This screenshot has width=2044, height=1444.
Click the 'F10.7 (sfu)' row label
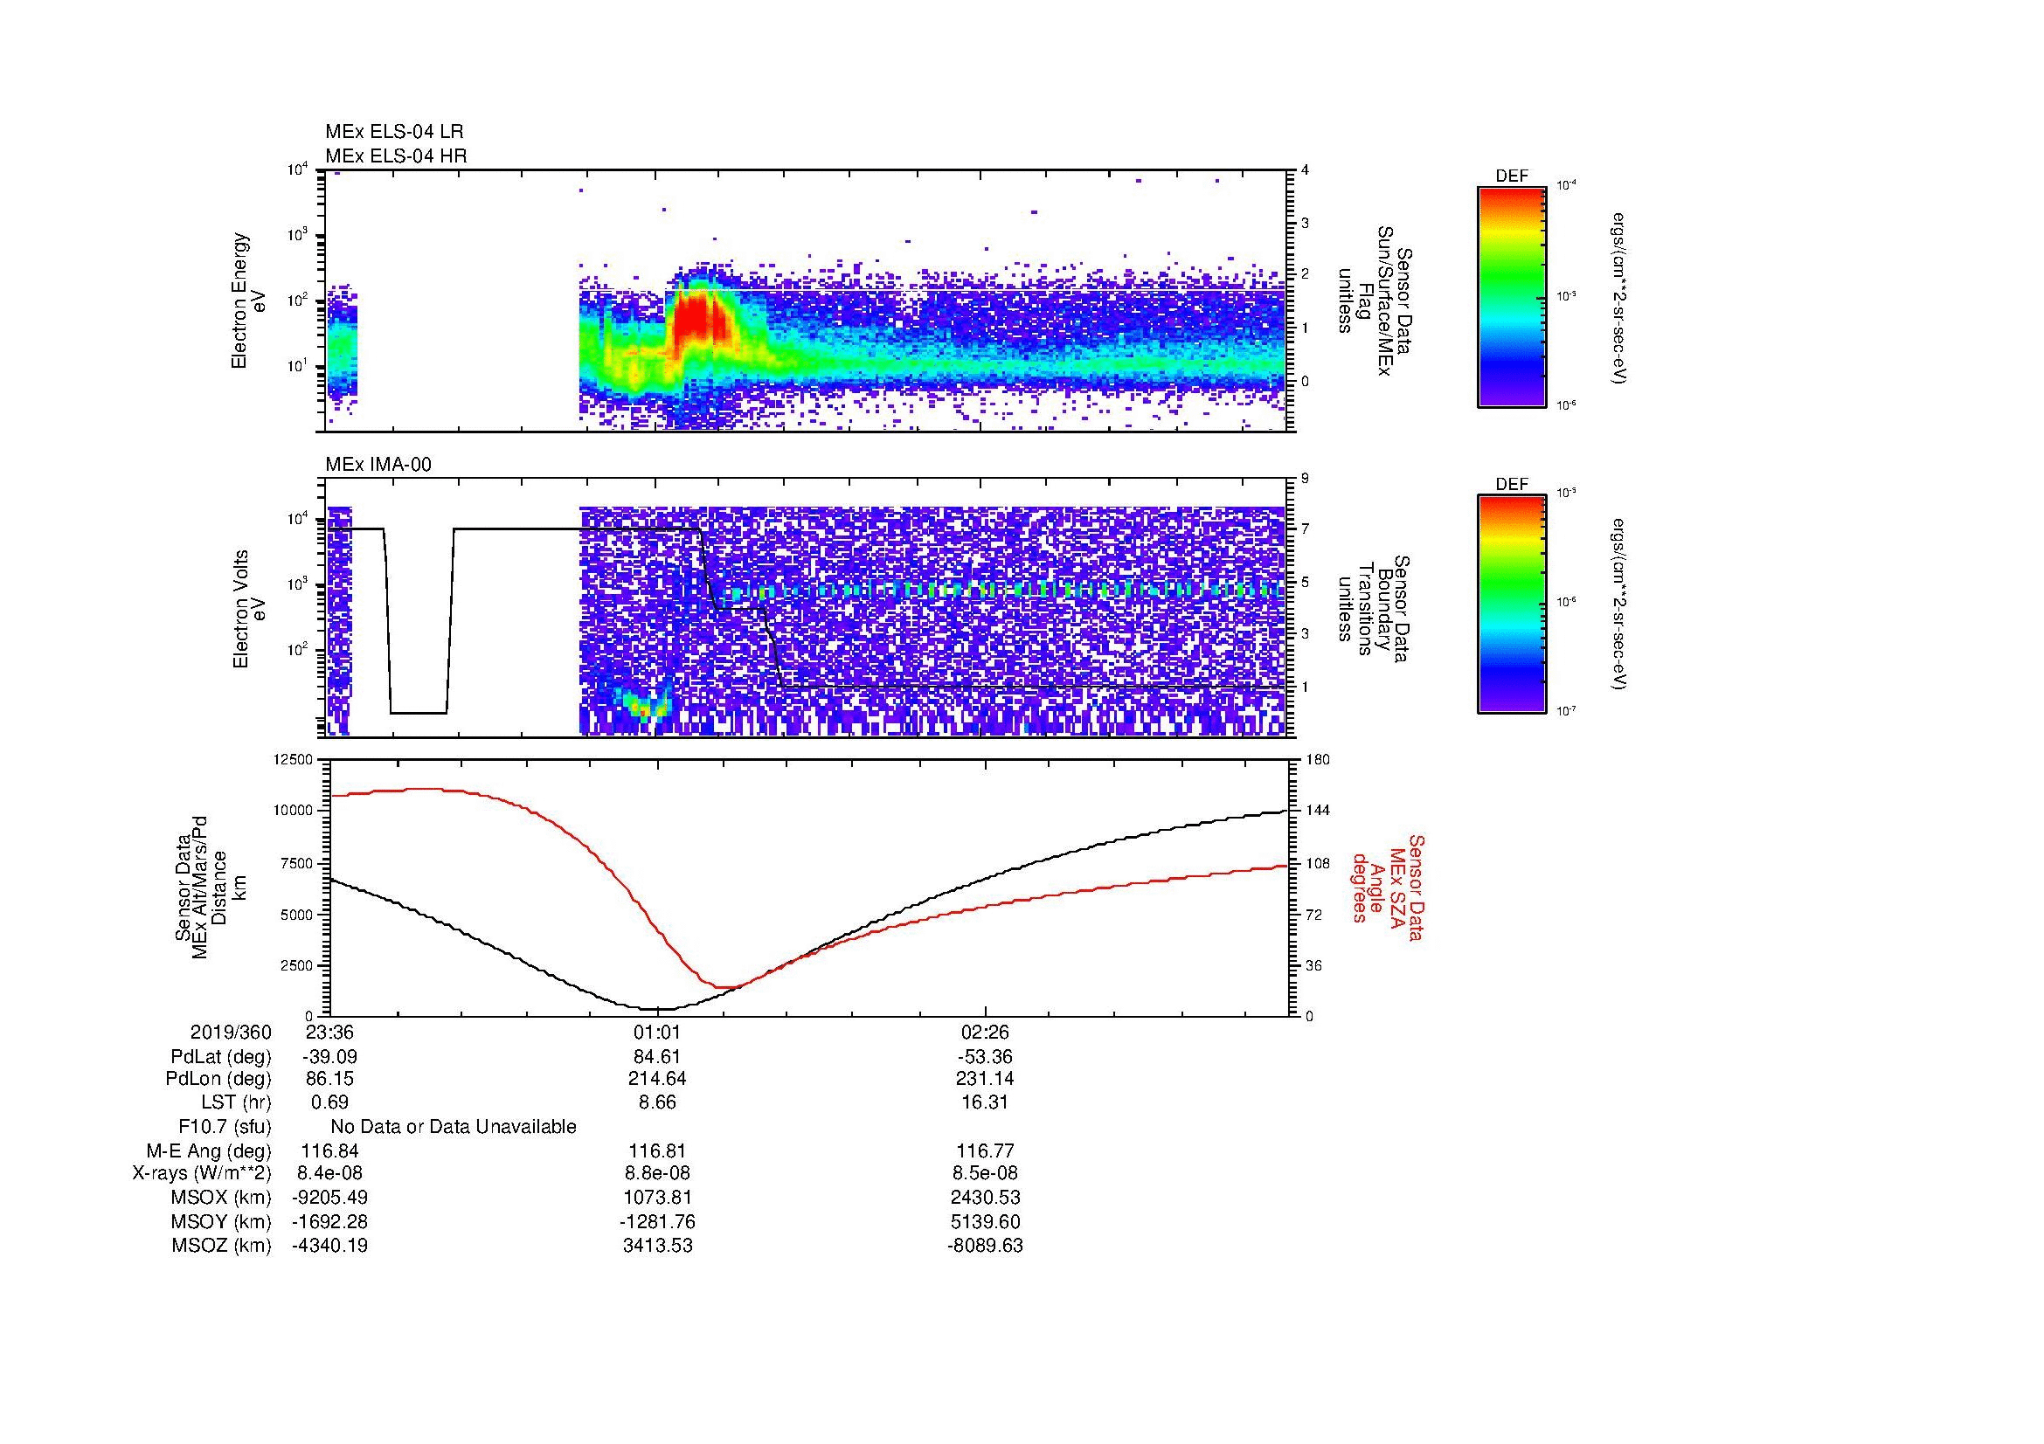225,1126
